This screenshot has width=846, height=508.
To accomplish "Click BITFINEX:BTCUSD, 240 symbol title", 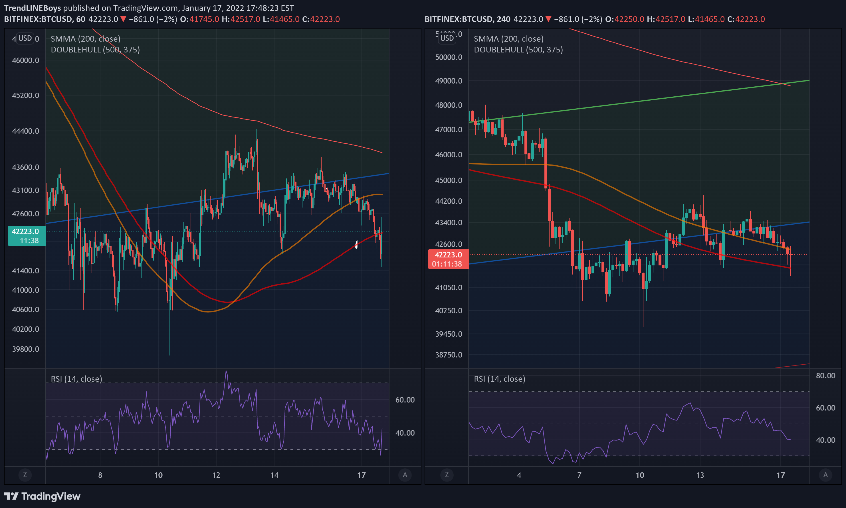I will click(x=467, y=19).
